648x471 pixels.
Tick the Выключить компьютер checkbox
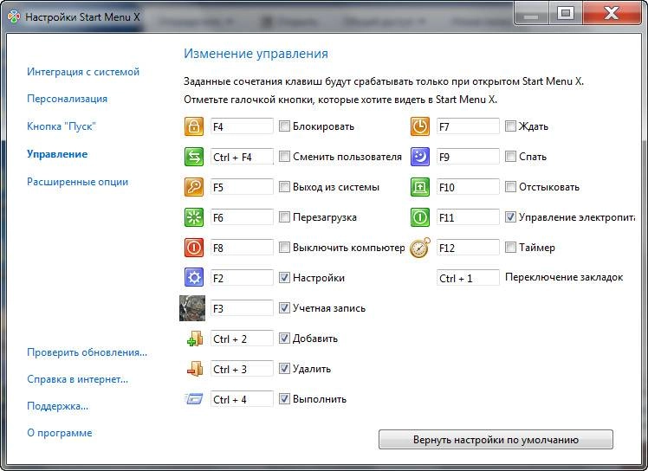[284, 247]
